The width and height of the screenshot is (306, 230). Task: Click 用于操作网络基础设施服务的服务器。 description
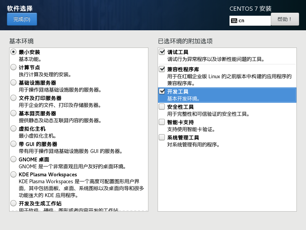60,90
